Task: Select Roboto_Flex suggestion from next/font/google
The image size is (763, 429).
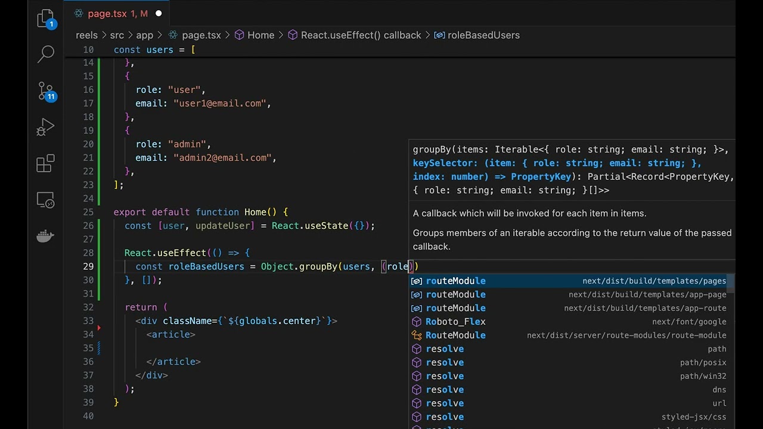Action: [568, 322]
